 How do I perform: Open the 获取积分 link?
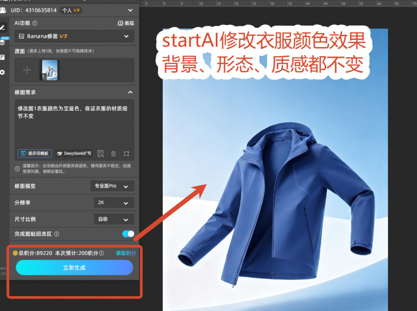tap(126, 253)
